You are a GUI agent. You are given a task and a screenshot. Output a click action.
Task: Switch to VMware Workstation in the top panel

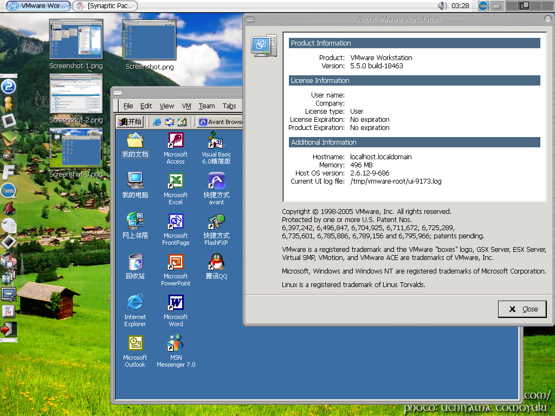click(x=38, y=5)
